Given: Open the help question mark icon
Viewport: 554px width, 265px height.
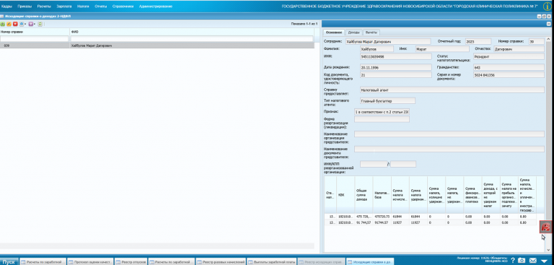Looking at the screenshot, I should 513,261.
